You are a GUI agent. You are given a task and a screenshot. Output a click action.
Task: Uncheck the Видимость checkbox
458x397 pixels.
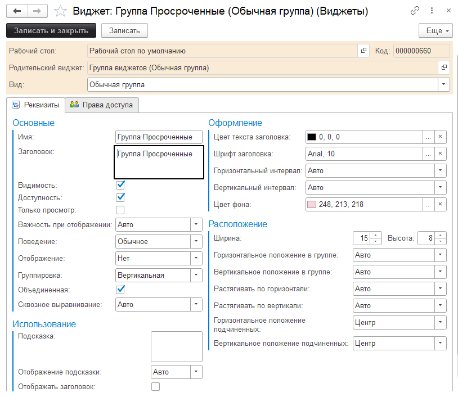[x=120, y=184]
